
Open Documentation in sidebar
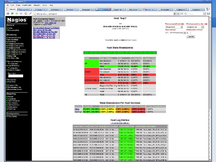14,30
